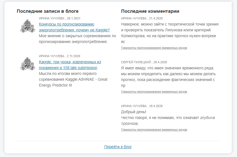Image resolution: width=237 pixels, height=157 pixels.
Task: Click the italic phrase "глубина прогноза"
Action: pos(168,121)
